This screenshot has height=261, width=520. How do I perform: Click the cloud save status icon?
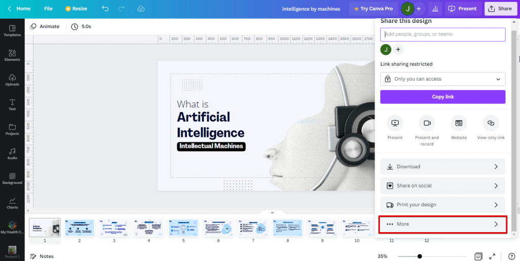click(141, 9)
